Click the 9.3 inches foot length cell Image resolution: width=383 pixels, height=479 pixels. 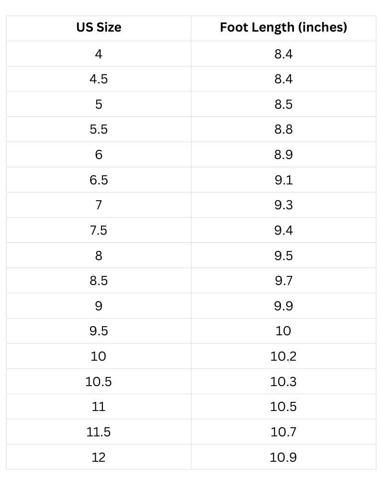(x=283, y=205)
